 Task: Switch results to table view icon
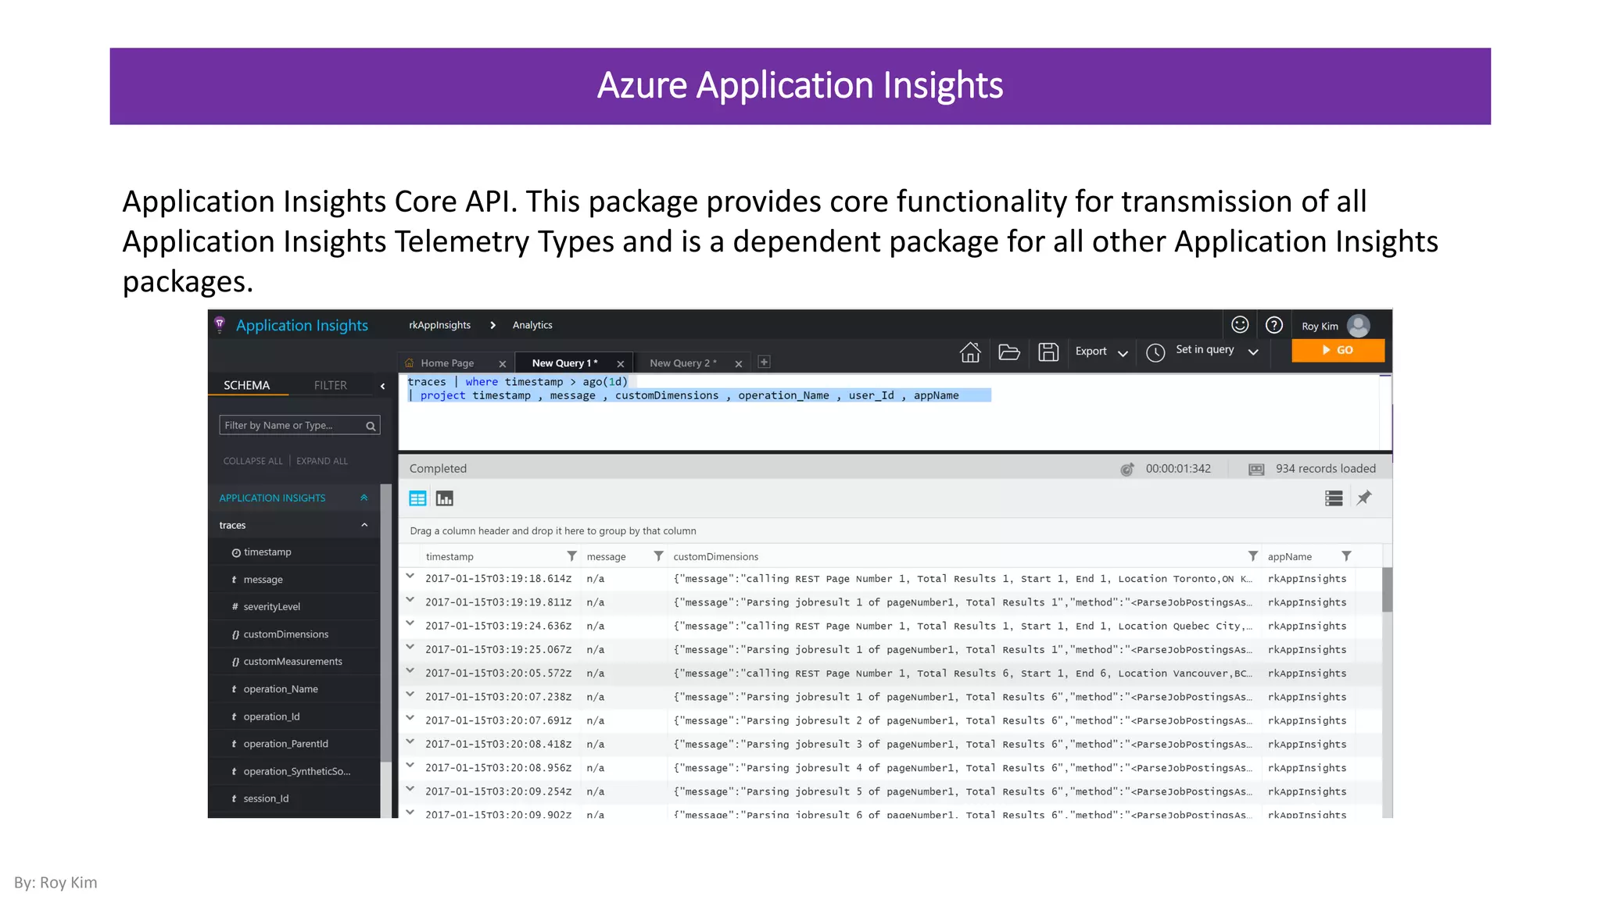[417, 498]
